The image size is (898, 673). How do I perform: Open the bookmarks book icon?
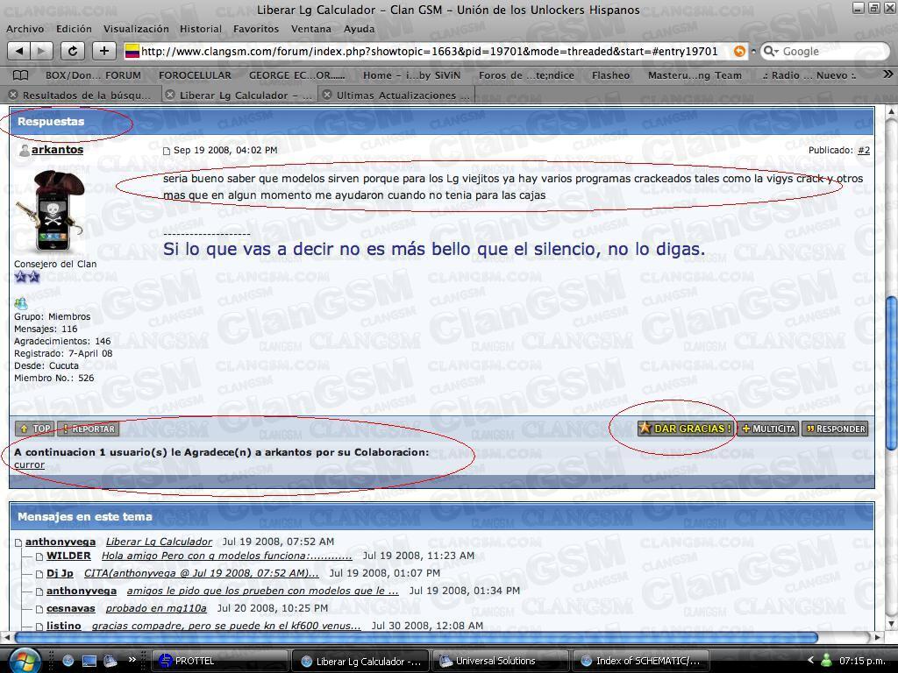coord(21,75)
